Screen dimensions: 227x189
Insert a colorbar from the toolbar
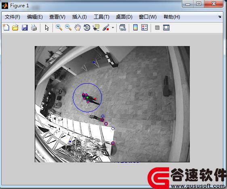click(x=135, y=27)
